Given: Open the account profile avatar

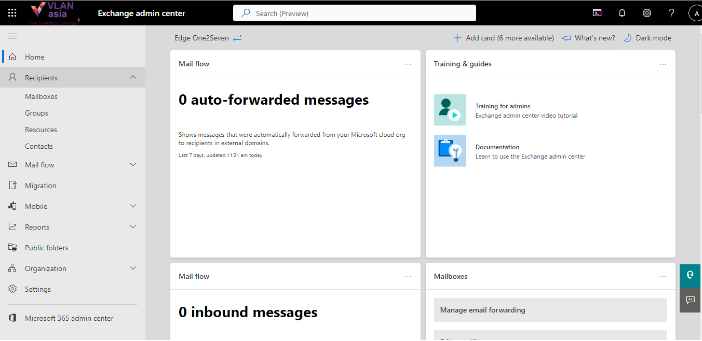Looking at the screenshot, I should (x=696, y=13).
